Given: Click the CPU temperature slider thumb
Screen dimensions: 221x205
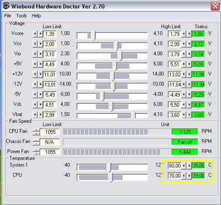Looking at the screenshot, I should pos(111,178).
